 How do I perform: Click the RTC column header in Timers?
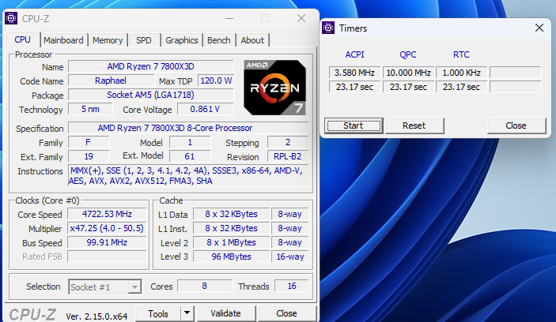point(461,54)
